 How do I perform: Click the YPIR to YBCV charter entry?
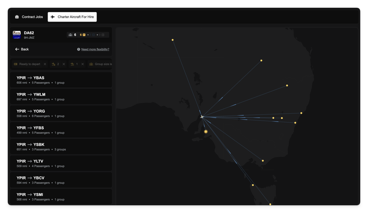coord(61,180)
